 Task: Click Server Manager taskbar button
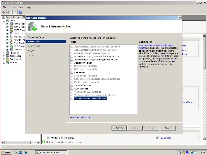click(51, 153)
